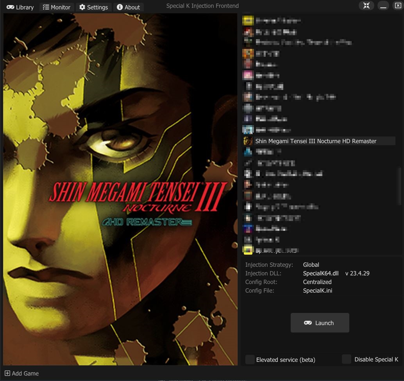Click the 'SpecialK64.dll' injection DLL value
This screenshot has width=404, height=381.
pyautogui.click(x=320, y=273)
